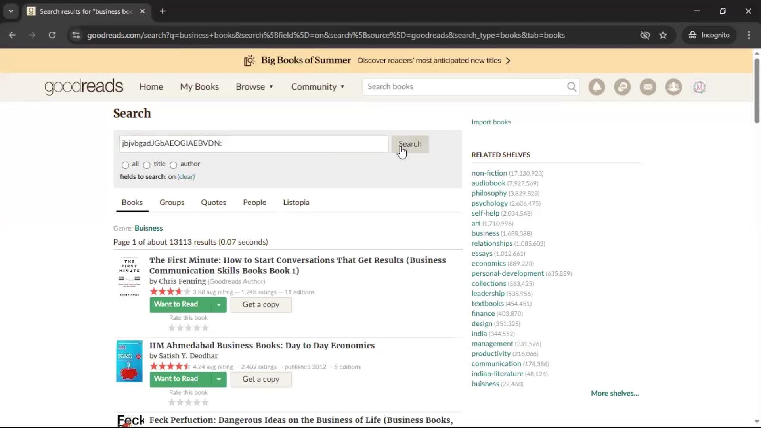Clear the fields to search setting
This screenshot has height=428, width=761.
pos(186,177)
